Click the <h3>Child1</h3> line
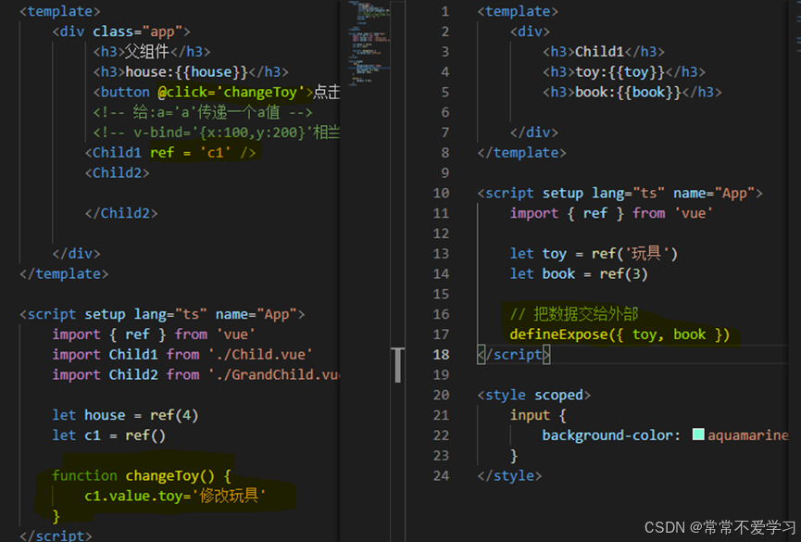801x542 pixels. [604, 52]
